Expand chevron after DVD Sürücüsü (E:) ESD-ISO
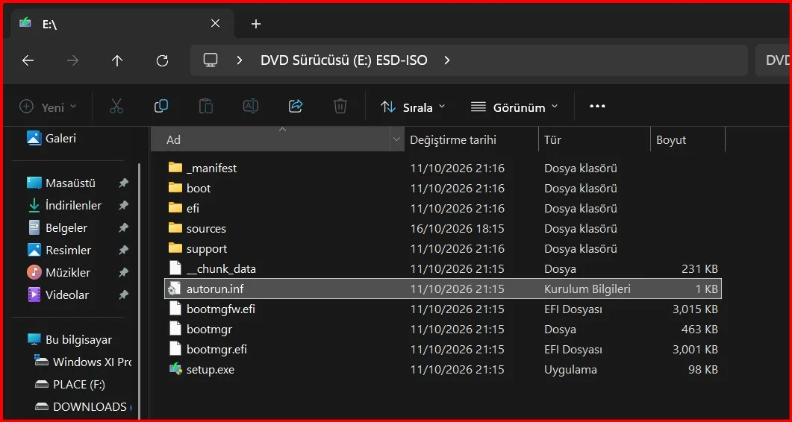Screen dimensions: 792x422 pyautogui.click(x=446, y=60)
